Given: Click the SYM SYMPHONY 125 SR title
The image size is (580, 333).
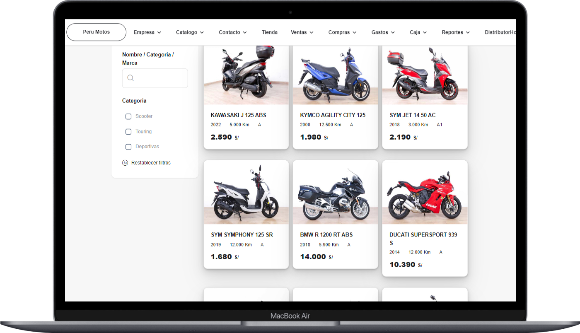Looking at the screenshot, I should pos(242,235).
